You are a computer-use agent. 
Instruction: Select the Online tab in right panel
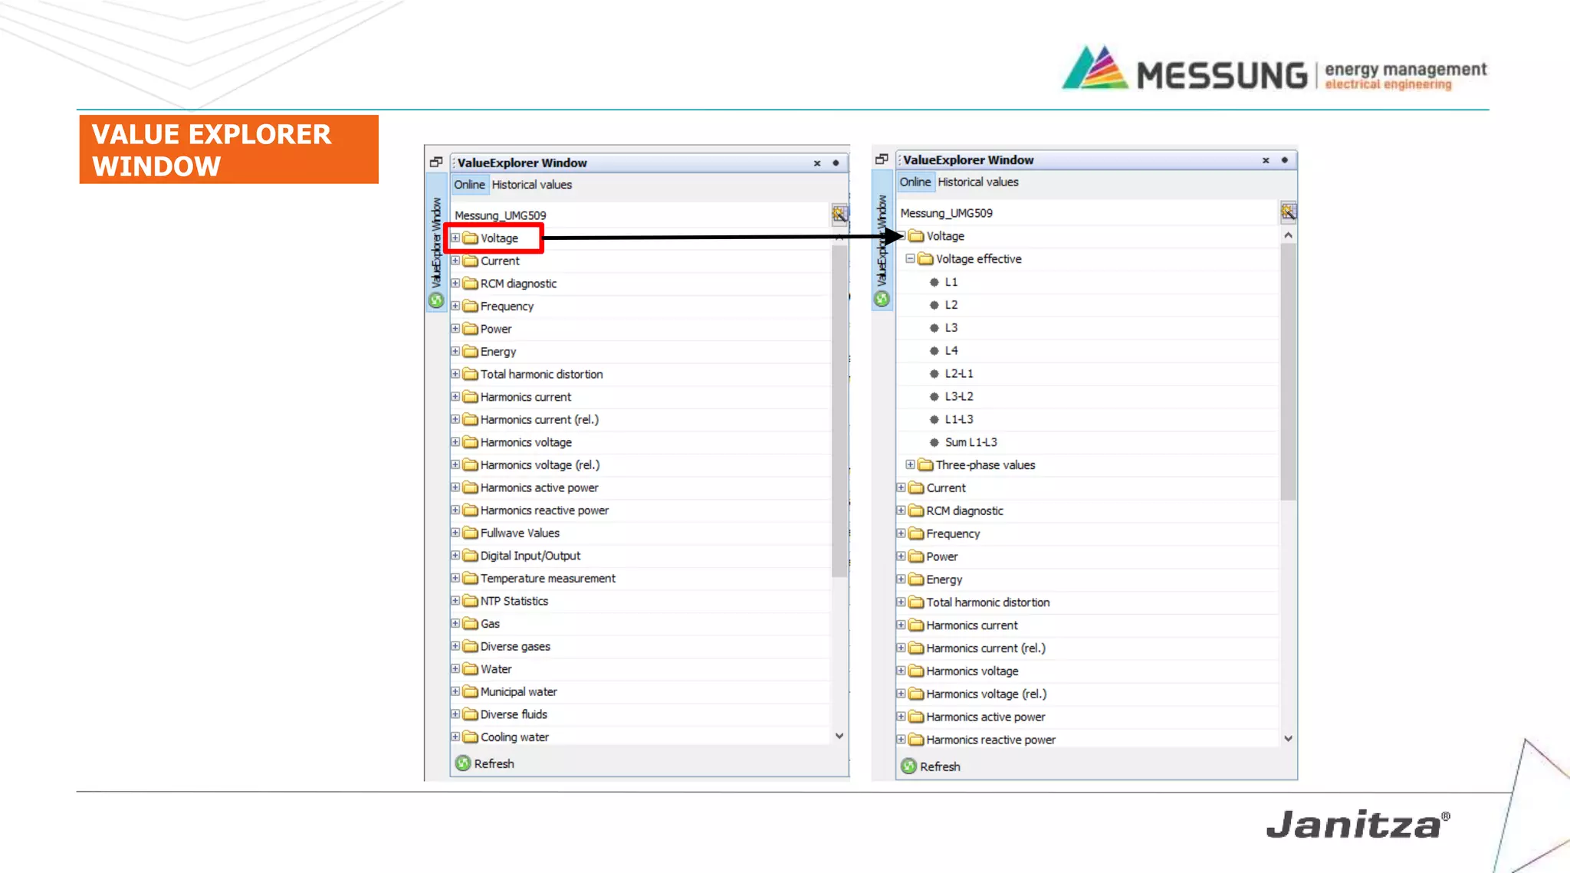(x=915, y=182)
